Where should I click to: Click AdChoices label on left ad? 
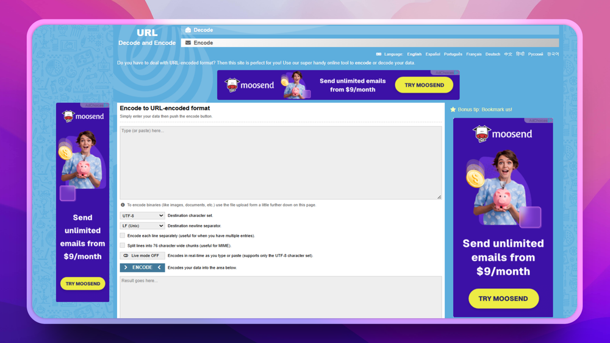[95, 105]
